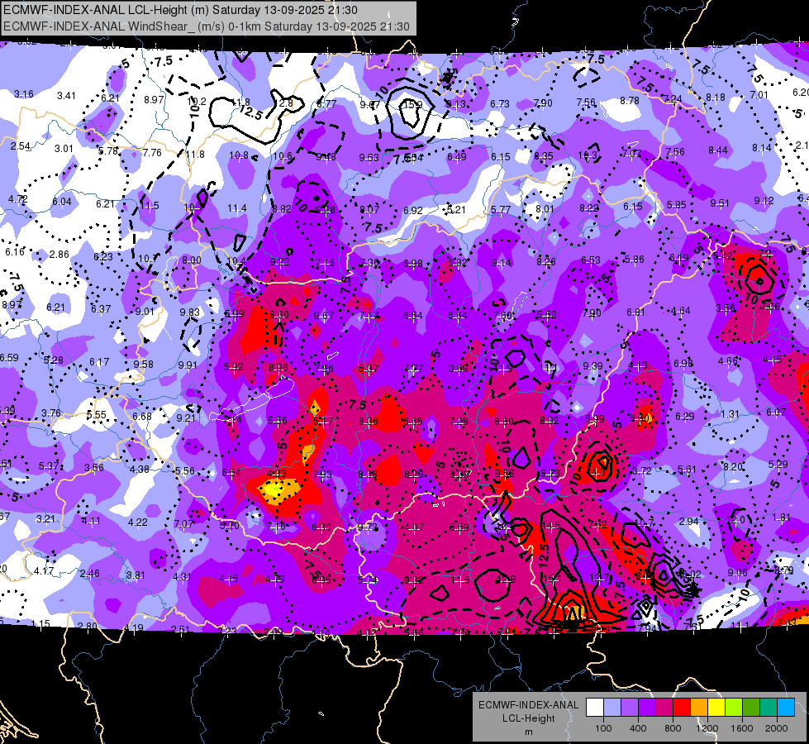Click the wind shear value 6.73

pyautogui.click(x=500, y=104)
